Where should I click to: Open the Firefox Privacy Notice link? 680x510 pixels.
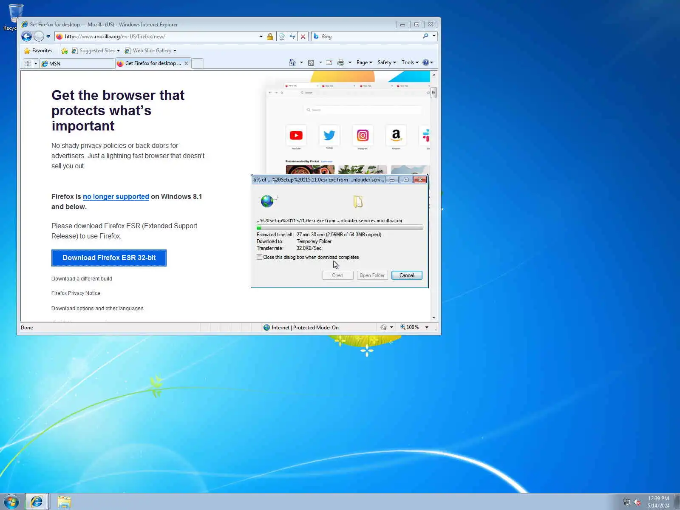pos(76,293)
